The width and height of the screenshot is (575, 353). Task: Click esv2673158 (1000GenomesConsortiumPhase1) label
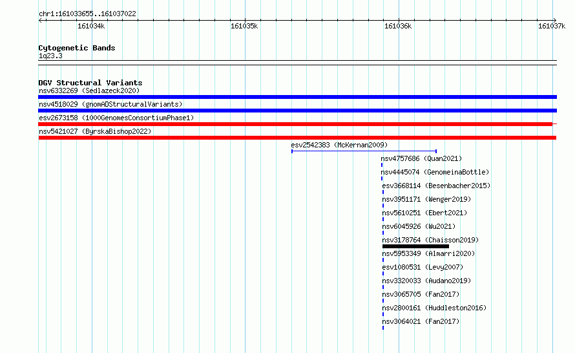[116, 118]
